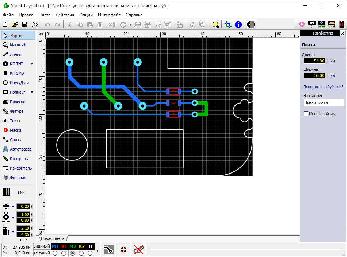Open the Фотовид photo view
This screenshot has height=257, width=347.
pyautogui.click(x=18, y=178)
